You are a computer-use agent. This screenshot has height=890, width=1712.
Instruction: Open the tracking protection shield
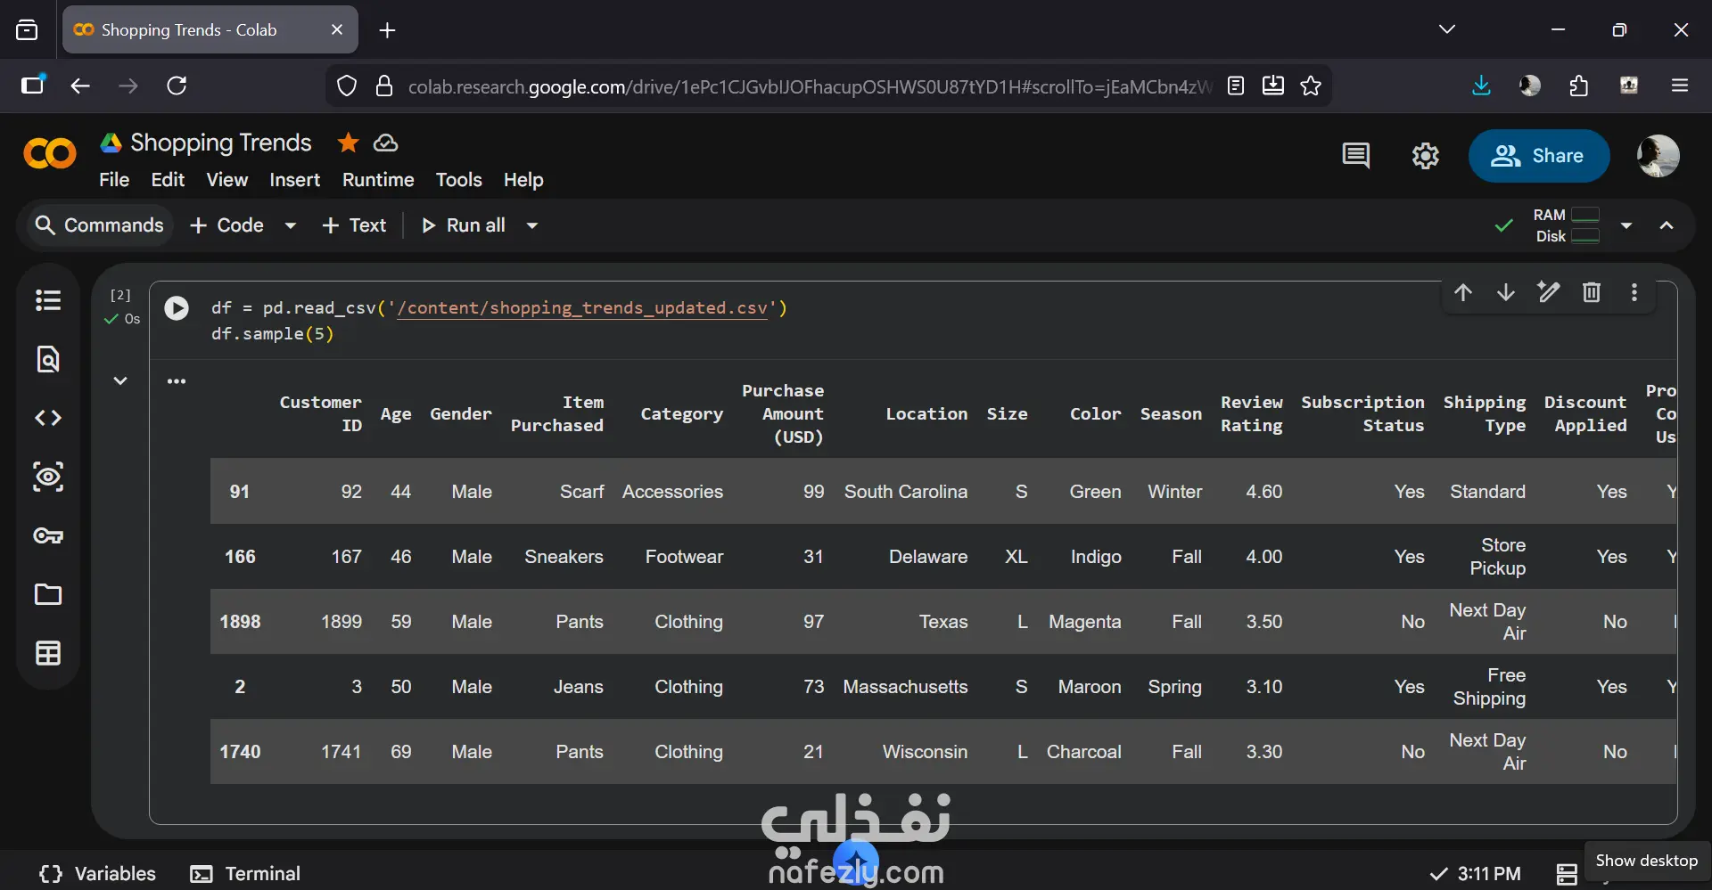coord(347,86)
